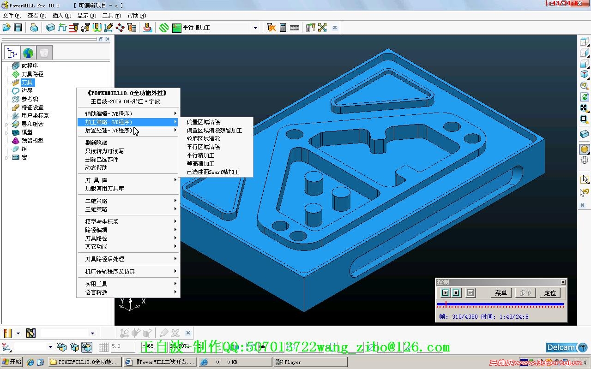Click the tool creation icon at bottom left
591x369 pixels.
tap(7, 333)
